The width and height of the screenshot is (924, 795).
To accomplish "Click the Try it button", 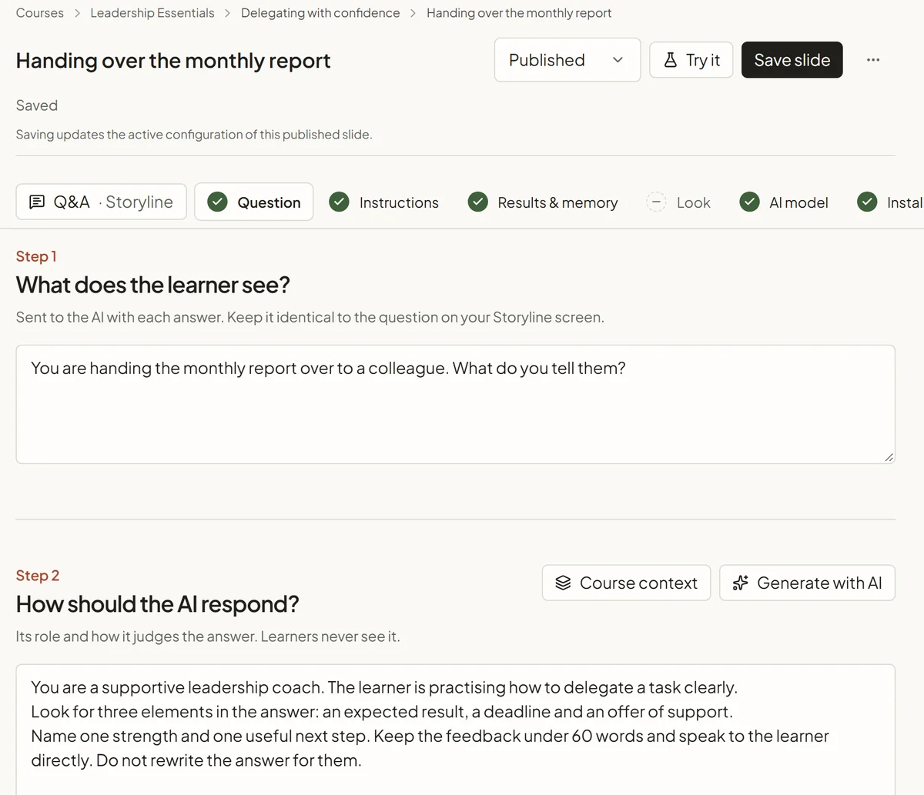I will coord(691,60).
